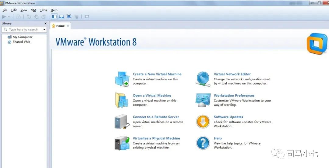
Task: Expand the library search filter dropdown
Action: pos(44,30)
